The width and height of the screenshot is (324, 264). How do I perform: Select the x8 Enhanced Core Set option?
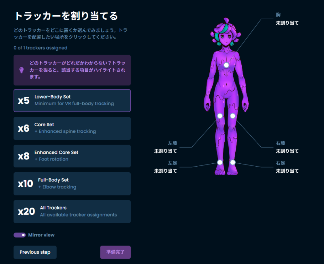click(72, 156)
